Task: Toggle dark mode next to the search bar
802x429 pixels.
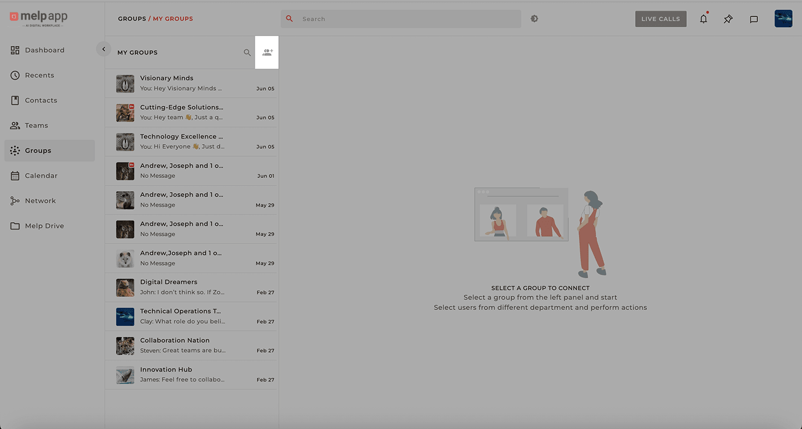Action: pos(534,18)
